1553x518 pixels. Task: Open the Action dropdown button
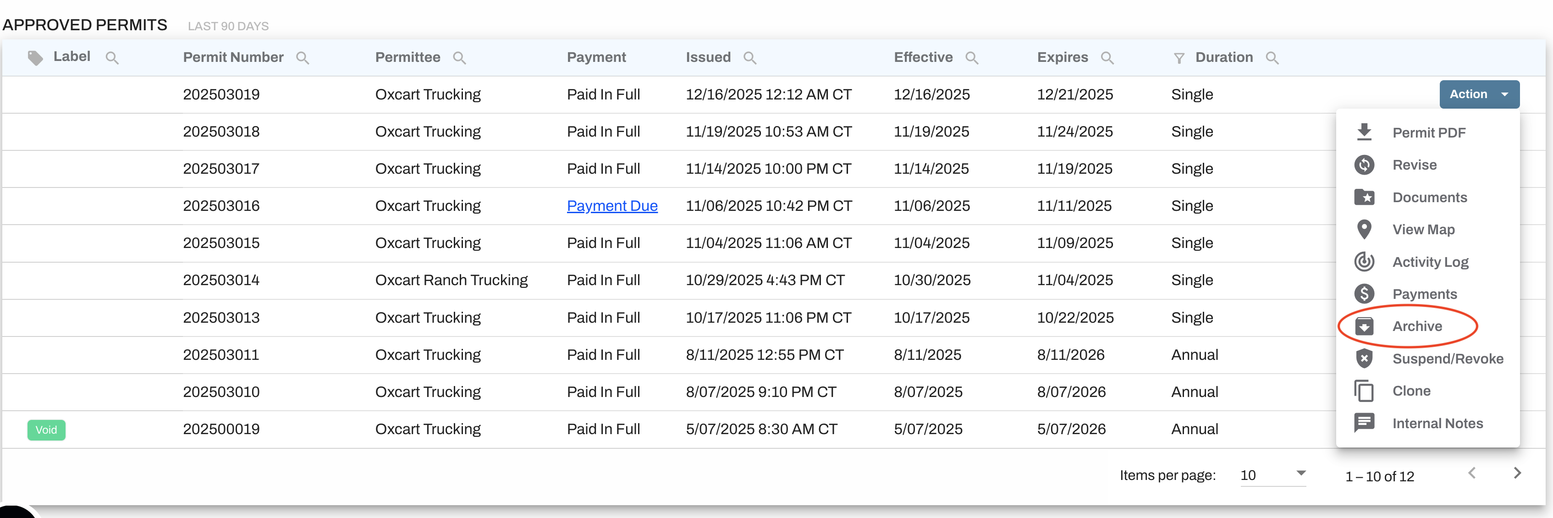coord(1480,94)
